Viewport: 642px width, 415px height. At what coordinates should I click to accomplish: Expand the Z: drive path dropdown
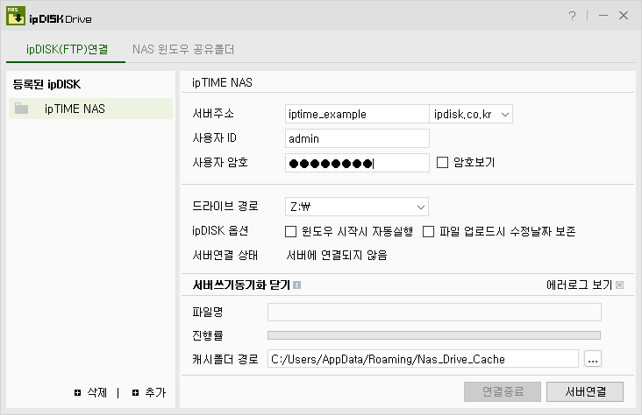(x=357, y=207)
